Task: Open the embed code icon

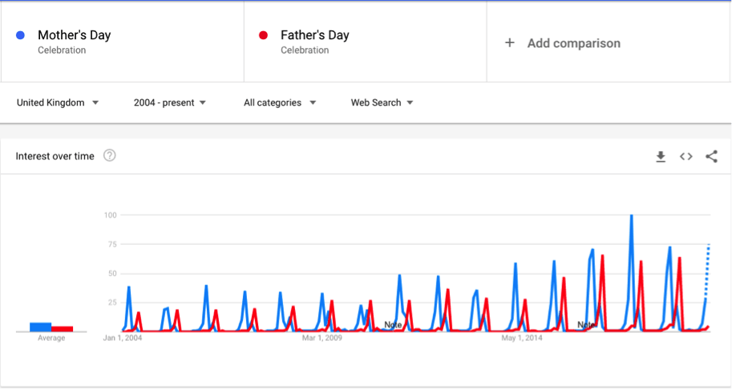Action: pos(685,157)
